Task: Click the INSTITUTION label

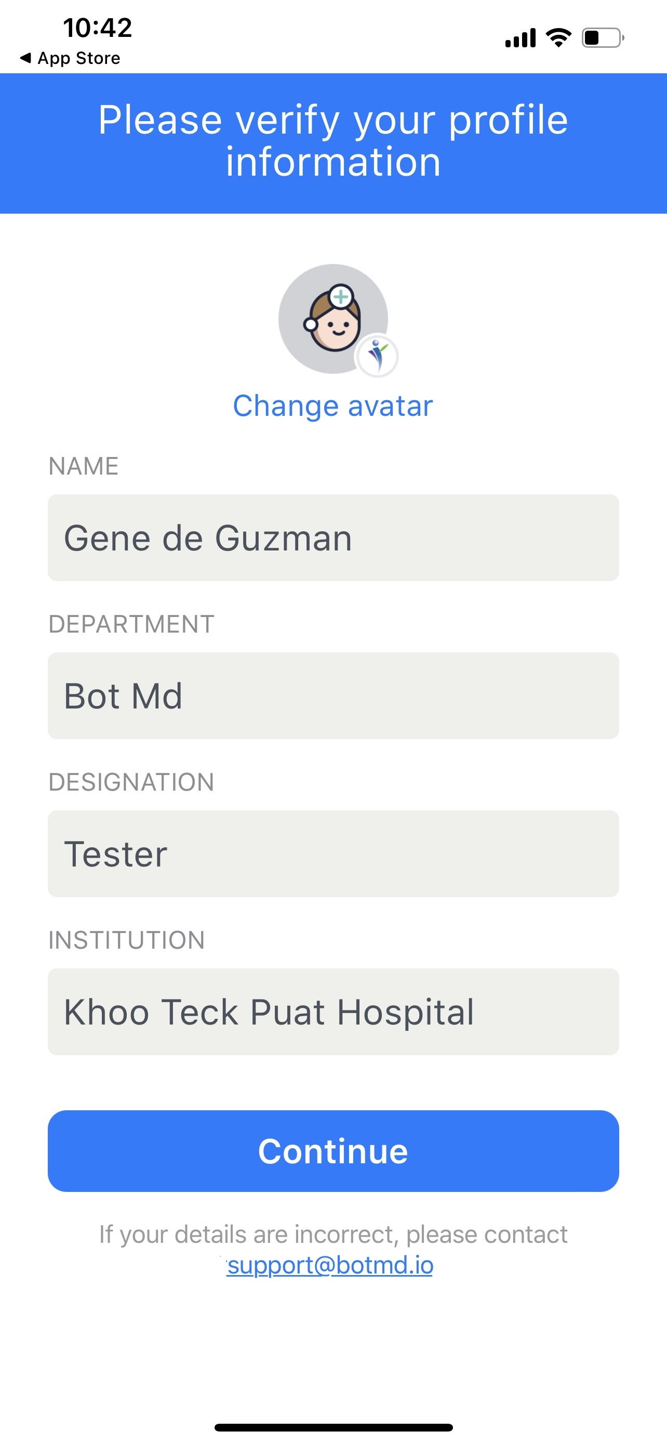Action: [127, 940]
